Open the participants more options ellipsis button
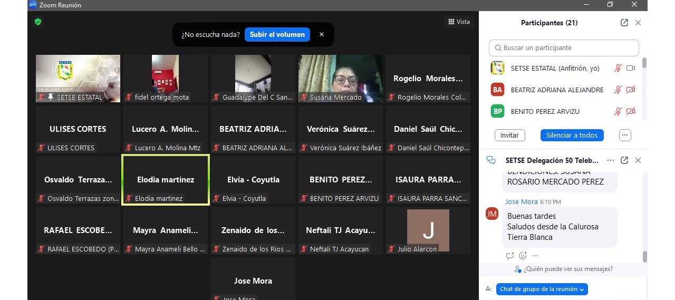This screenshot has width=675, height=300. (x=625, y=135)
